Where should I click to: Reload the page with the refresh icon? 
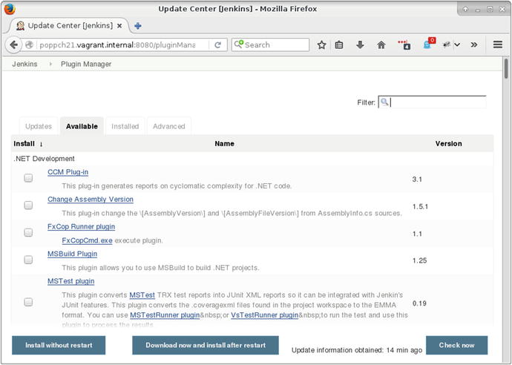(218, 45)
